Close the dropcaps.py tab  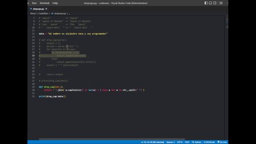[46, 9]
